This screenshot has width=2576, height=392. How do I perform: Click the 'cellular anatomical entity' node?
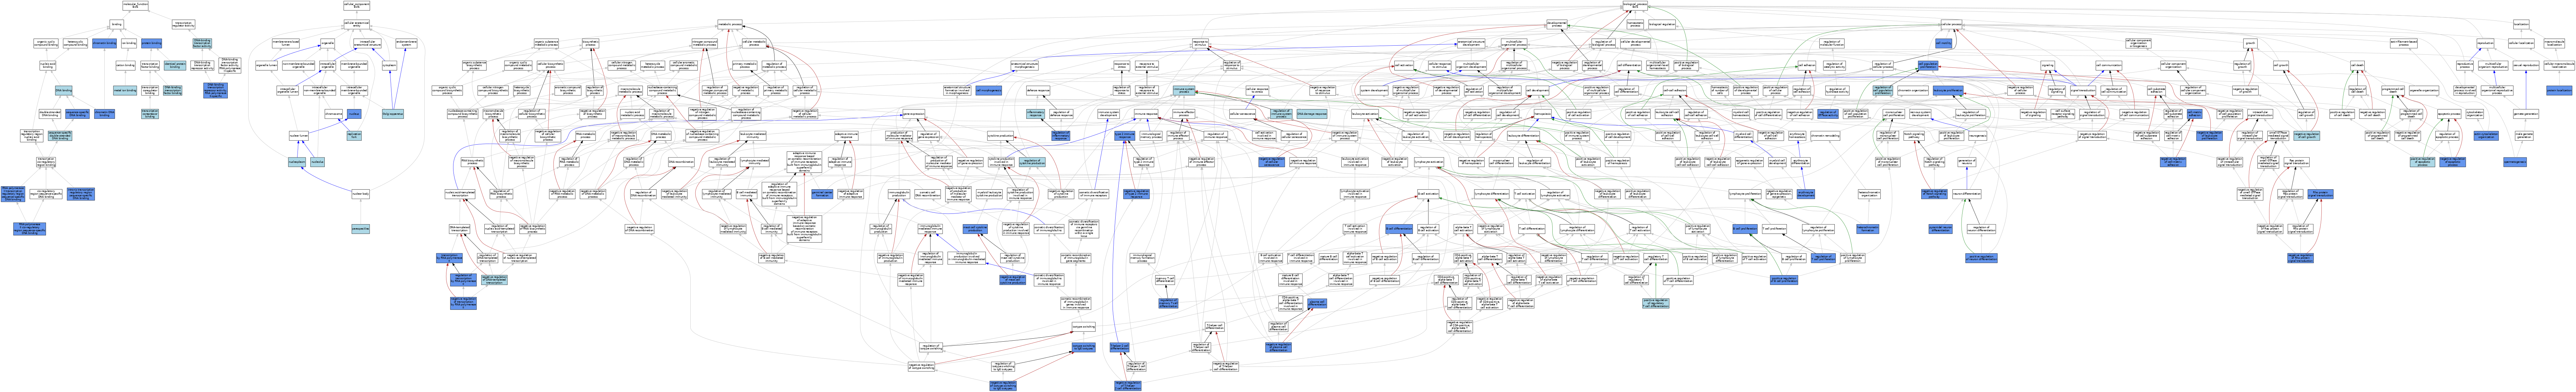(x=357, y=24)
